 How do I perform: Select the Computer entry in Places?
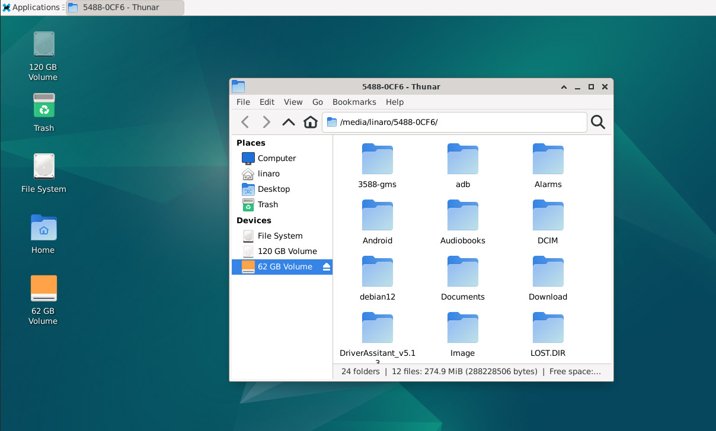click(276, 158)
